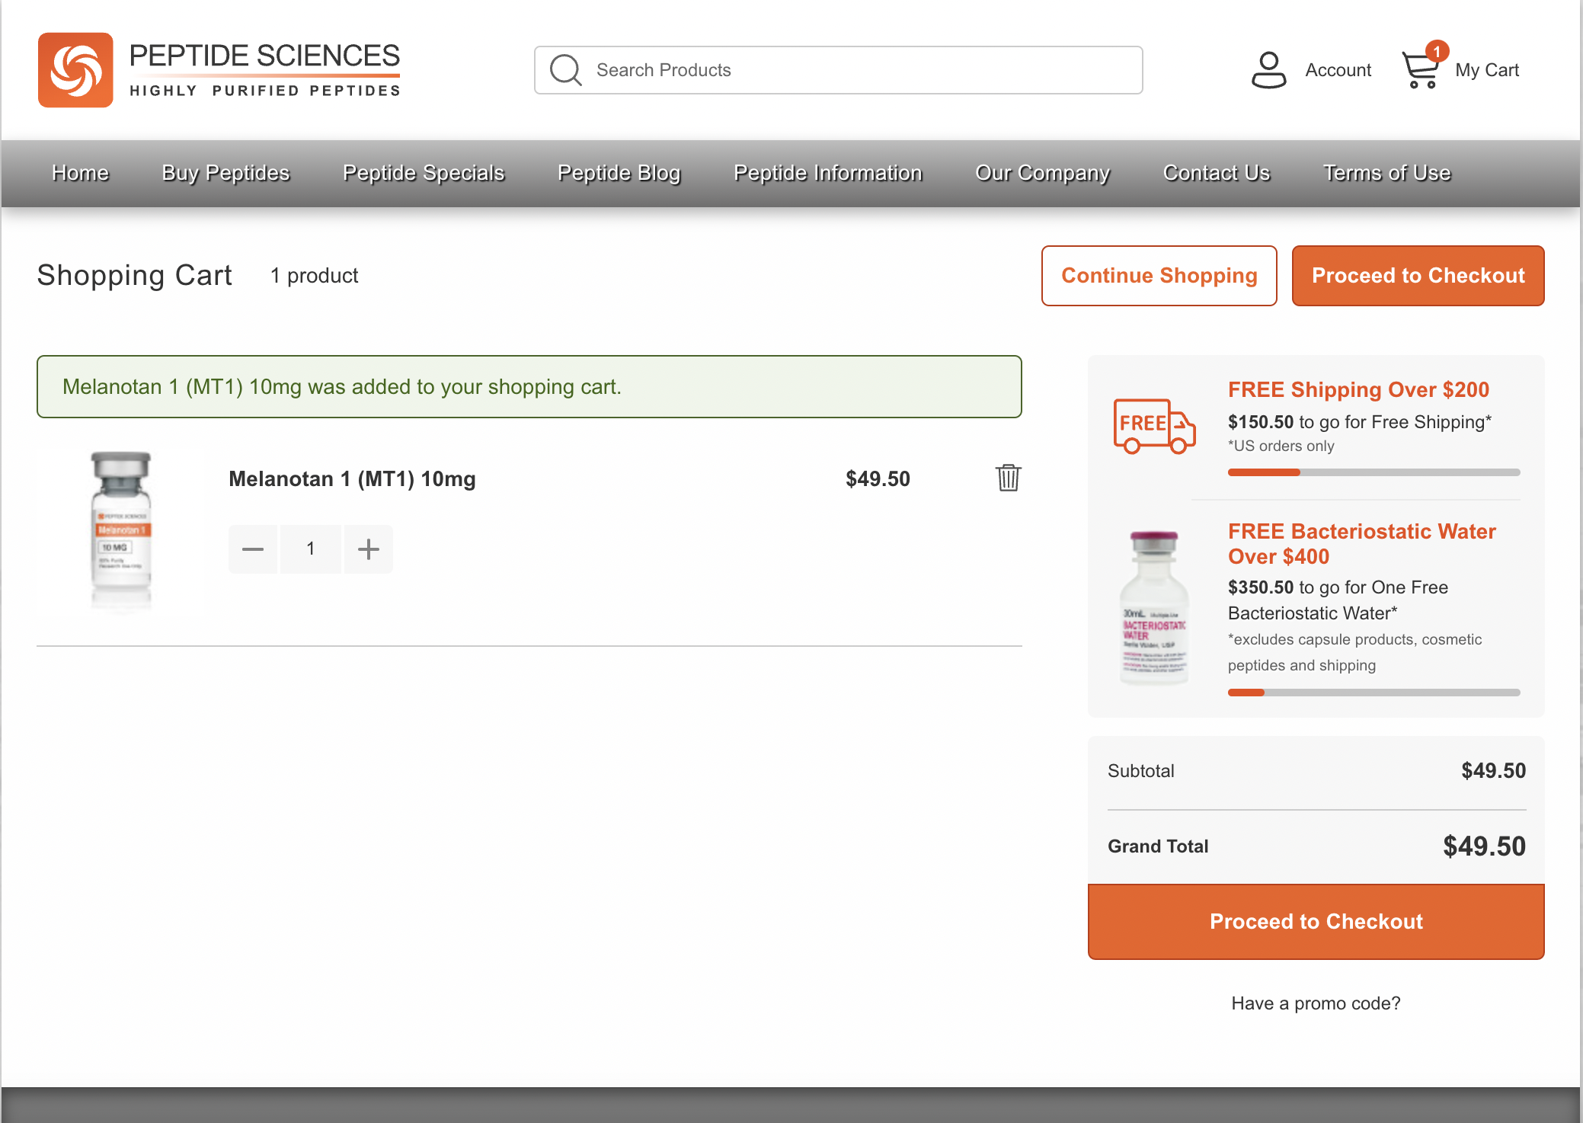The width and height of the screenshot is (1583, 1123).
Task: Click the cart badge showing 1
Action: [1437, 51]
